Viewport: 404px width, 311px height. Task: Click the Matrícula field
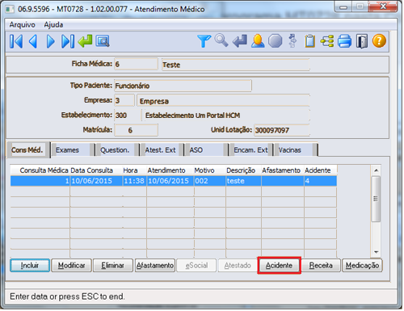pyautogui.click(x=136, y=130)
